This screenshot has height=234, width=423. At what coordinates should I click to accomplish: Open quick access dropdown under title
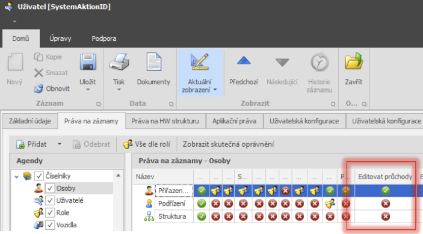click(x=14, y=22)
